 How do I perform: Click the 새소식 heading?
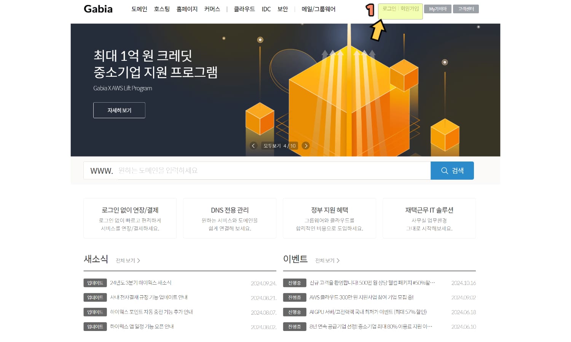tap(96, 259)
